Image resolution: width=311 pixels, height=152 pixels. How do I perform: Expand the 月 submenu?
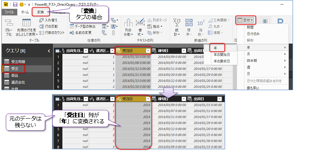[x=263, y=54]
